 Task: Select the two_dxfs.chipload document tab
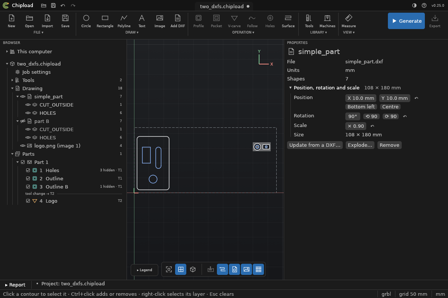coord(224,6)
